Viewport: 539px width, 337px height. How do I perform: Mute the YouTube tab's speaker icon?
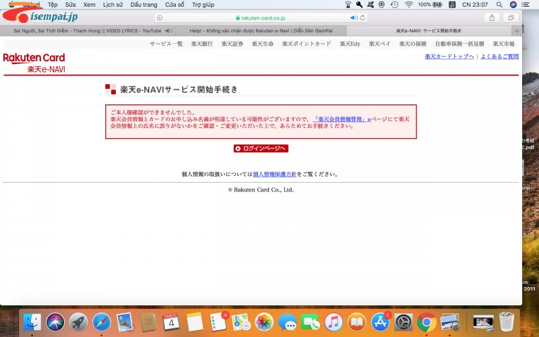pos(168,30)
